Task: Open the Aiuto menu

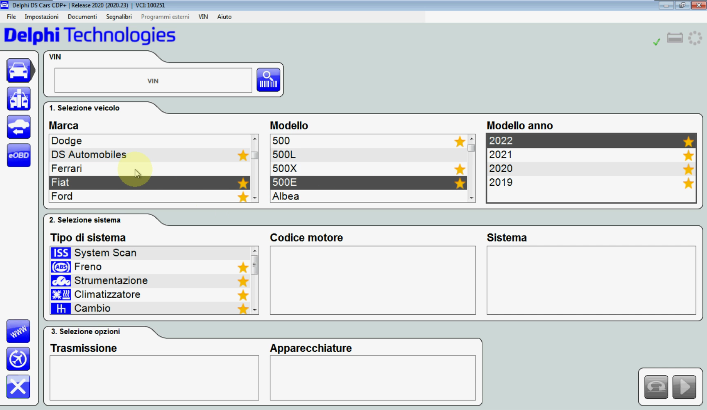Action: coord(224,17)
